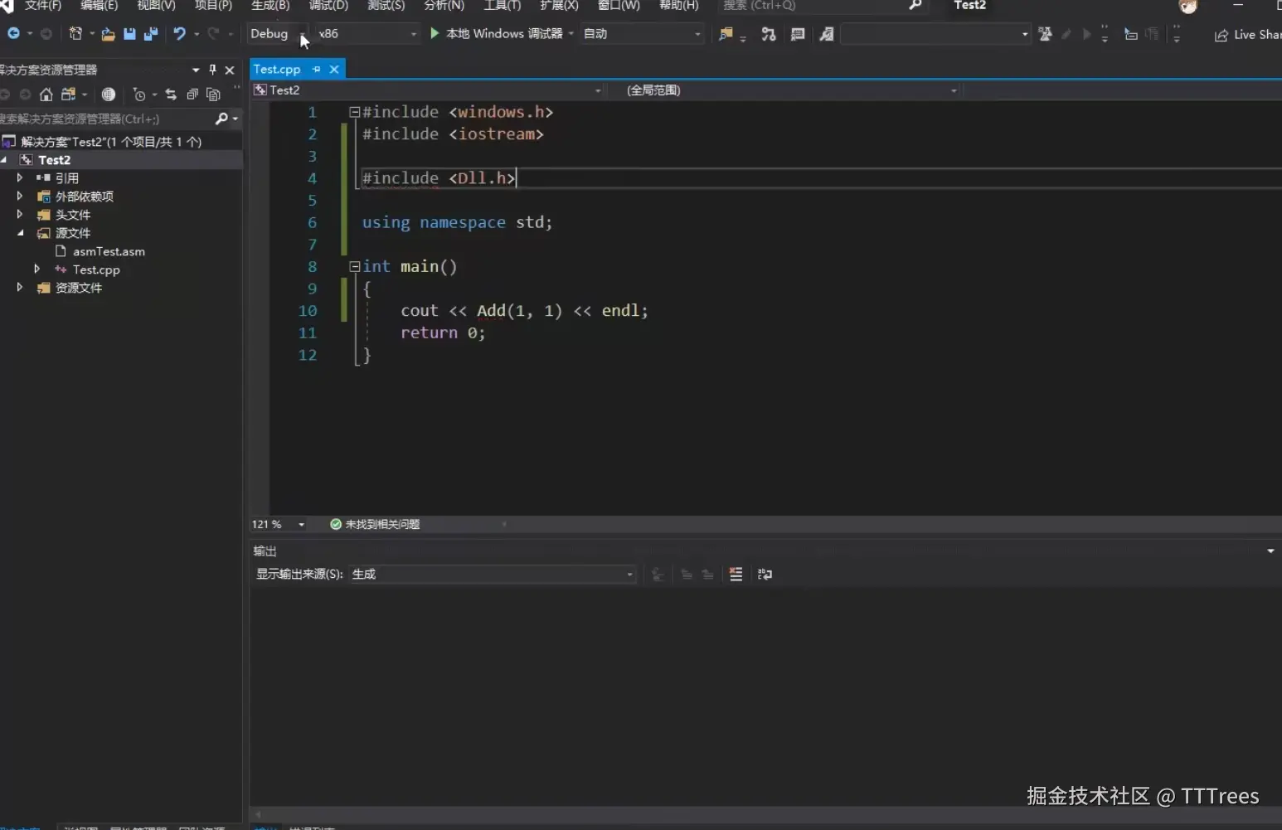The width and height of the screenshot is (1282, 830).
Task: Click the Home icon in Solution Explorer
Action: 46,95
